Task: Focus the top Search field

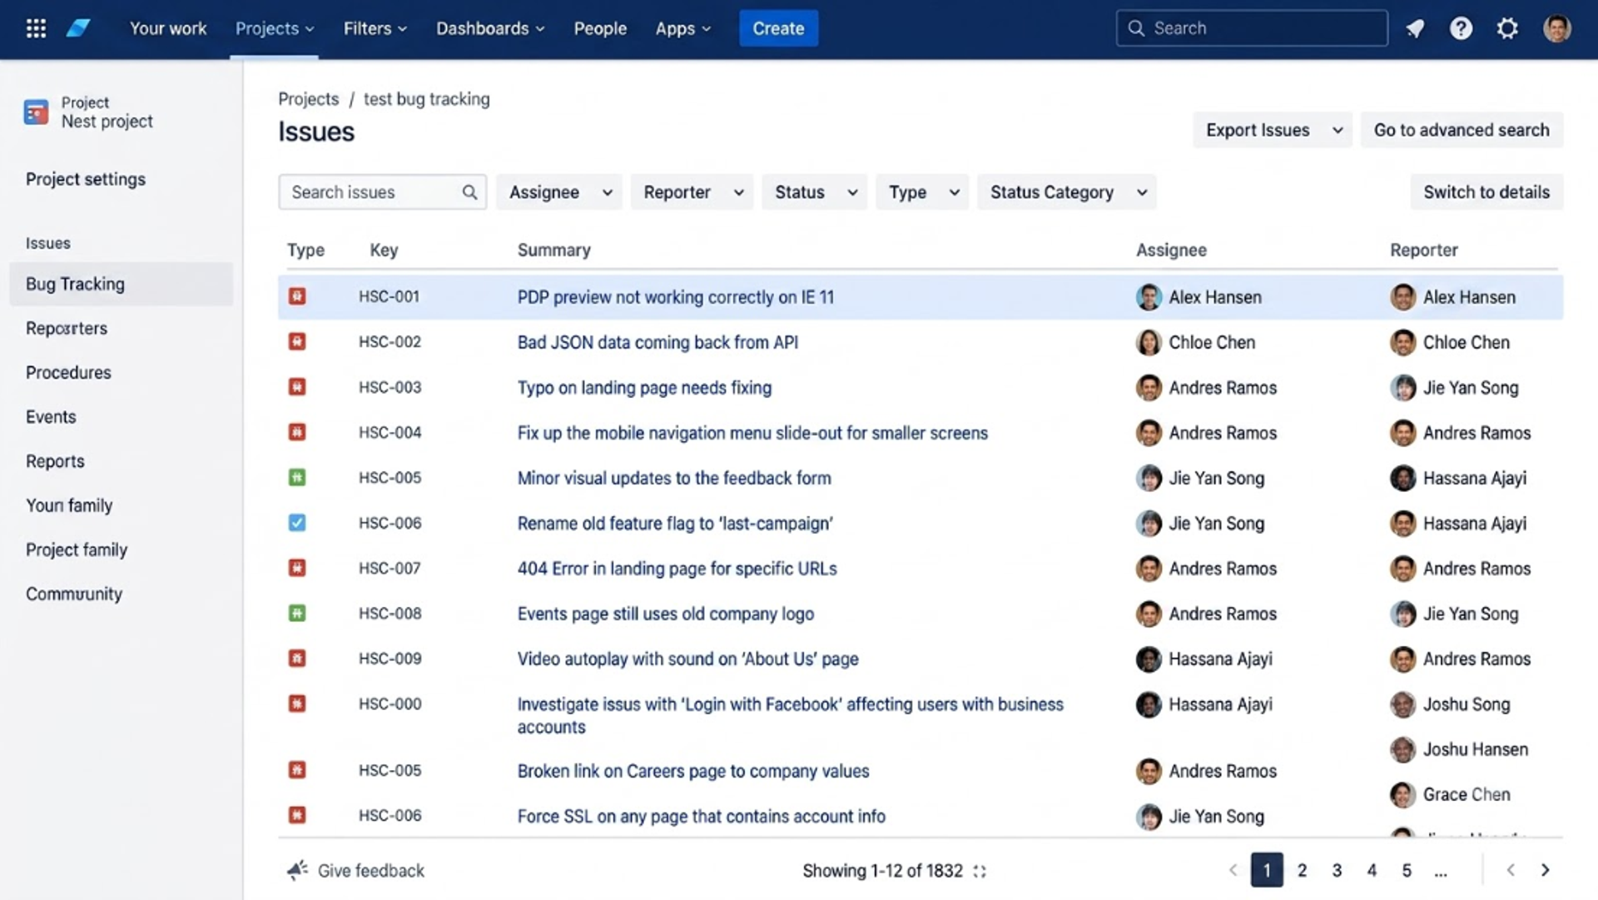Action: 1252,28
